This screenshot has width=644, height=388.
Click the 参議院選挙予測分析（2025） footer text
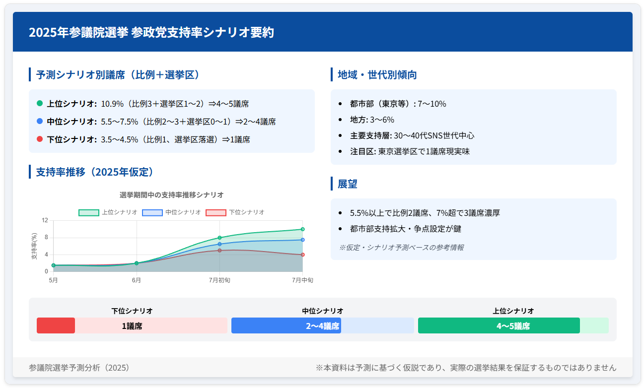[79, 368]
